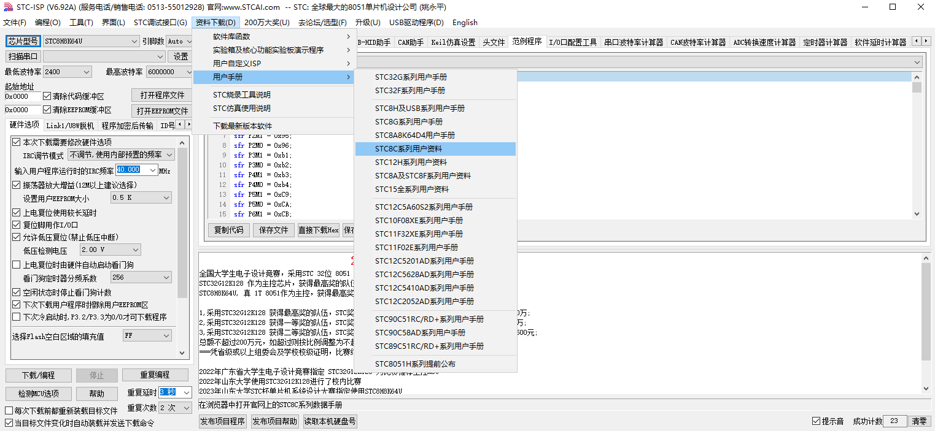Click 打开EEPROM文件 button
The image size is (935, 431).
(x=162, y=111)
